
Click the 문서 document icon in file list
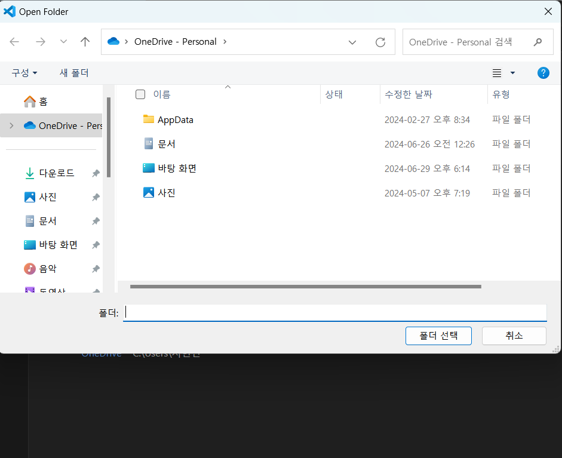coord(148,144)
